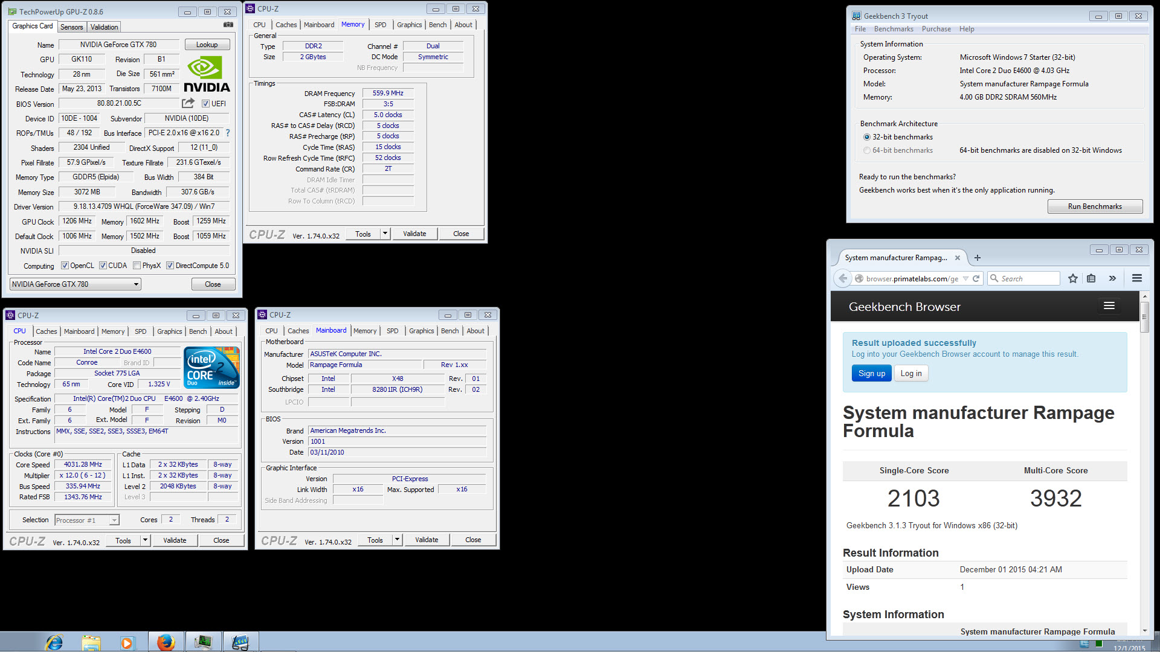This screenshot has height=652, width=1160.
Task: Open the SPD tab in CPU-Z Memory window
Action: [380, 25]
